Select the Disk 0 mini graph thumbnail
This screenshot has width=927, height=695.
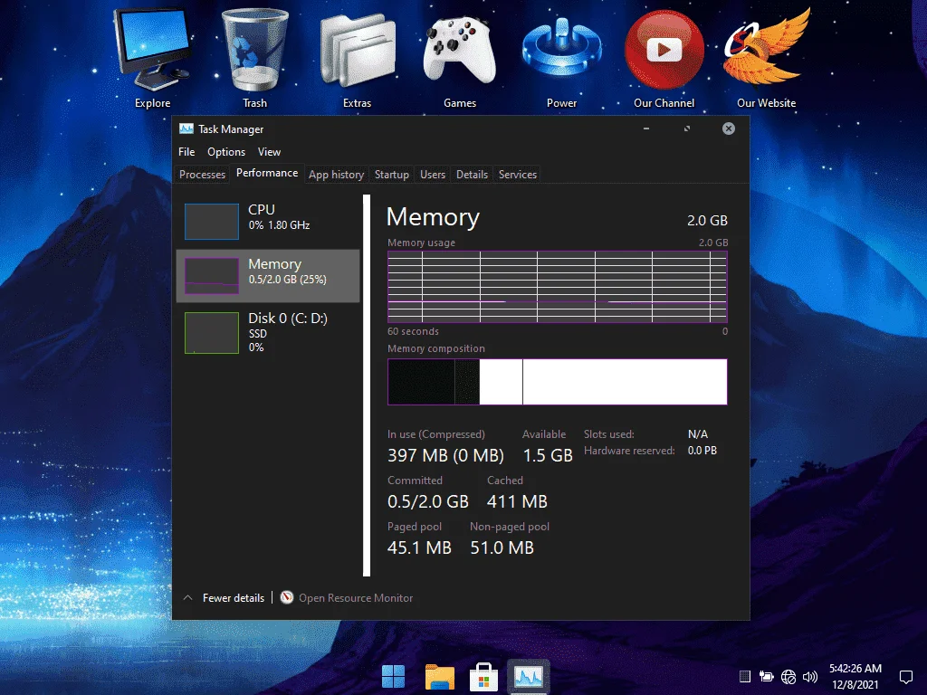tap(212, 333)
